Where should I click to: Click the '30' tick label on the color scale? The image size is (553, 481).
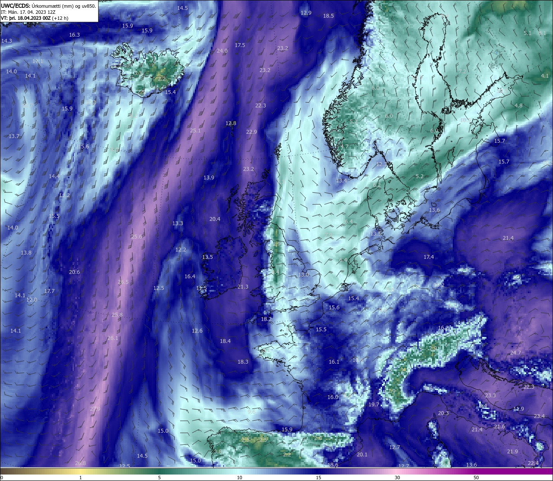tap(397, 478)
